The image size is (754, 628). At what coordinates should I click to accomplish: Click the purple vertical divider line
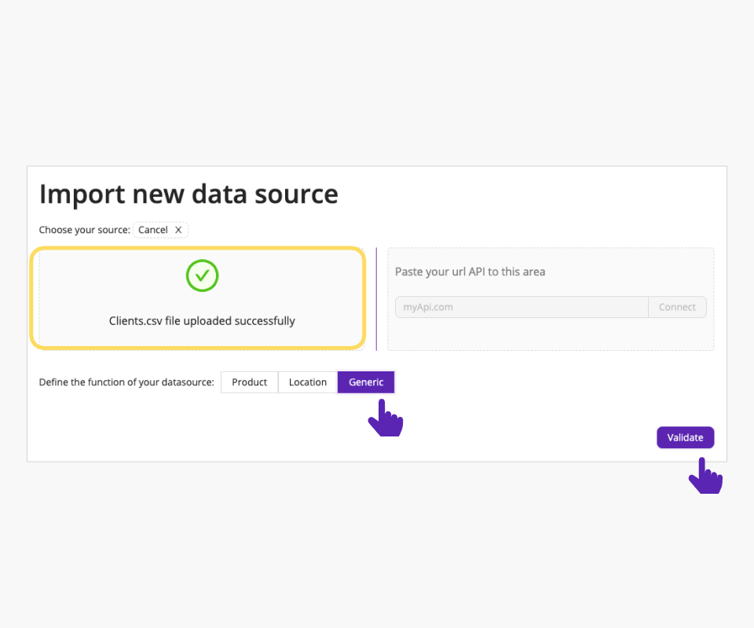(x=376, y=299)
